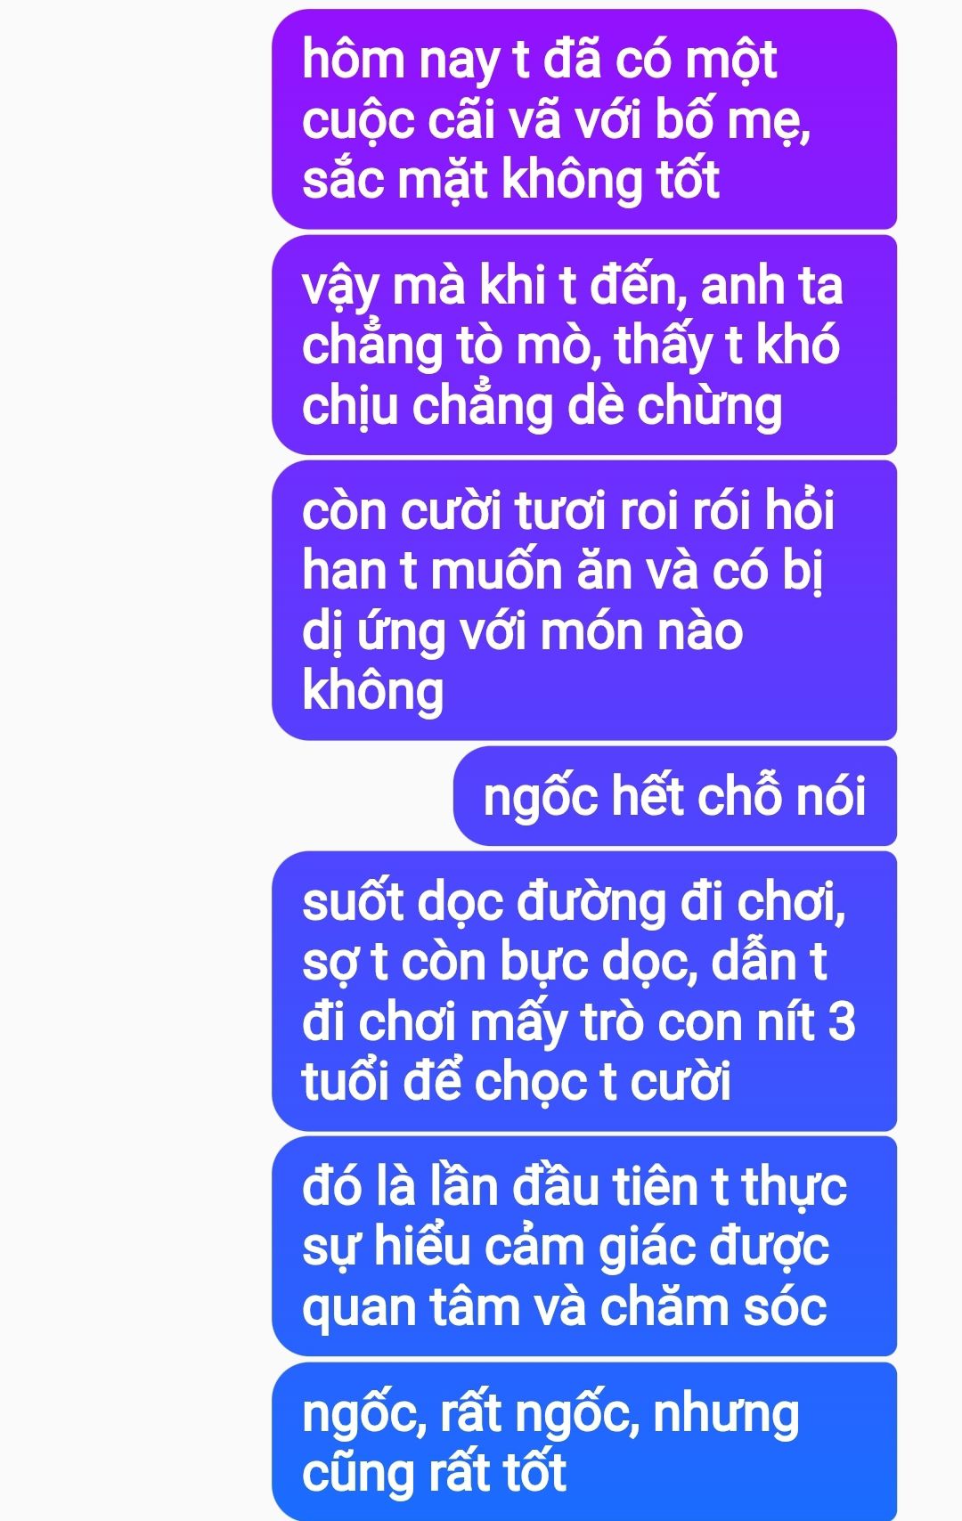The height and width of the screenshot is (1521, 962).
Task: Click the text "tuổi để chọc t cười"
Action: click(517, 1083)
